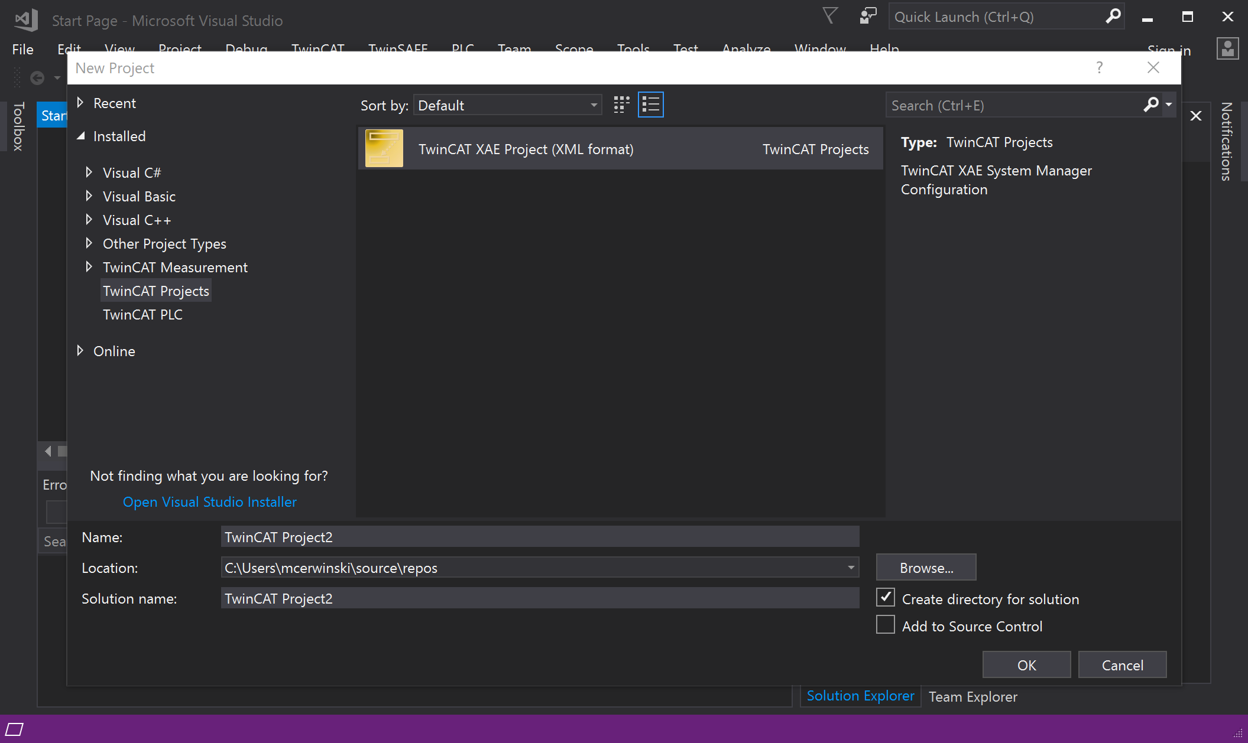Expand the Visual Basic node
Screen dimensions: 1248x743
coord(89,195)
